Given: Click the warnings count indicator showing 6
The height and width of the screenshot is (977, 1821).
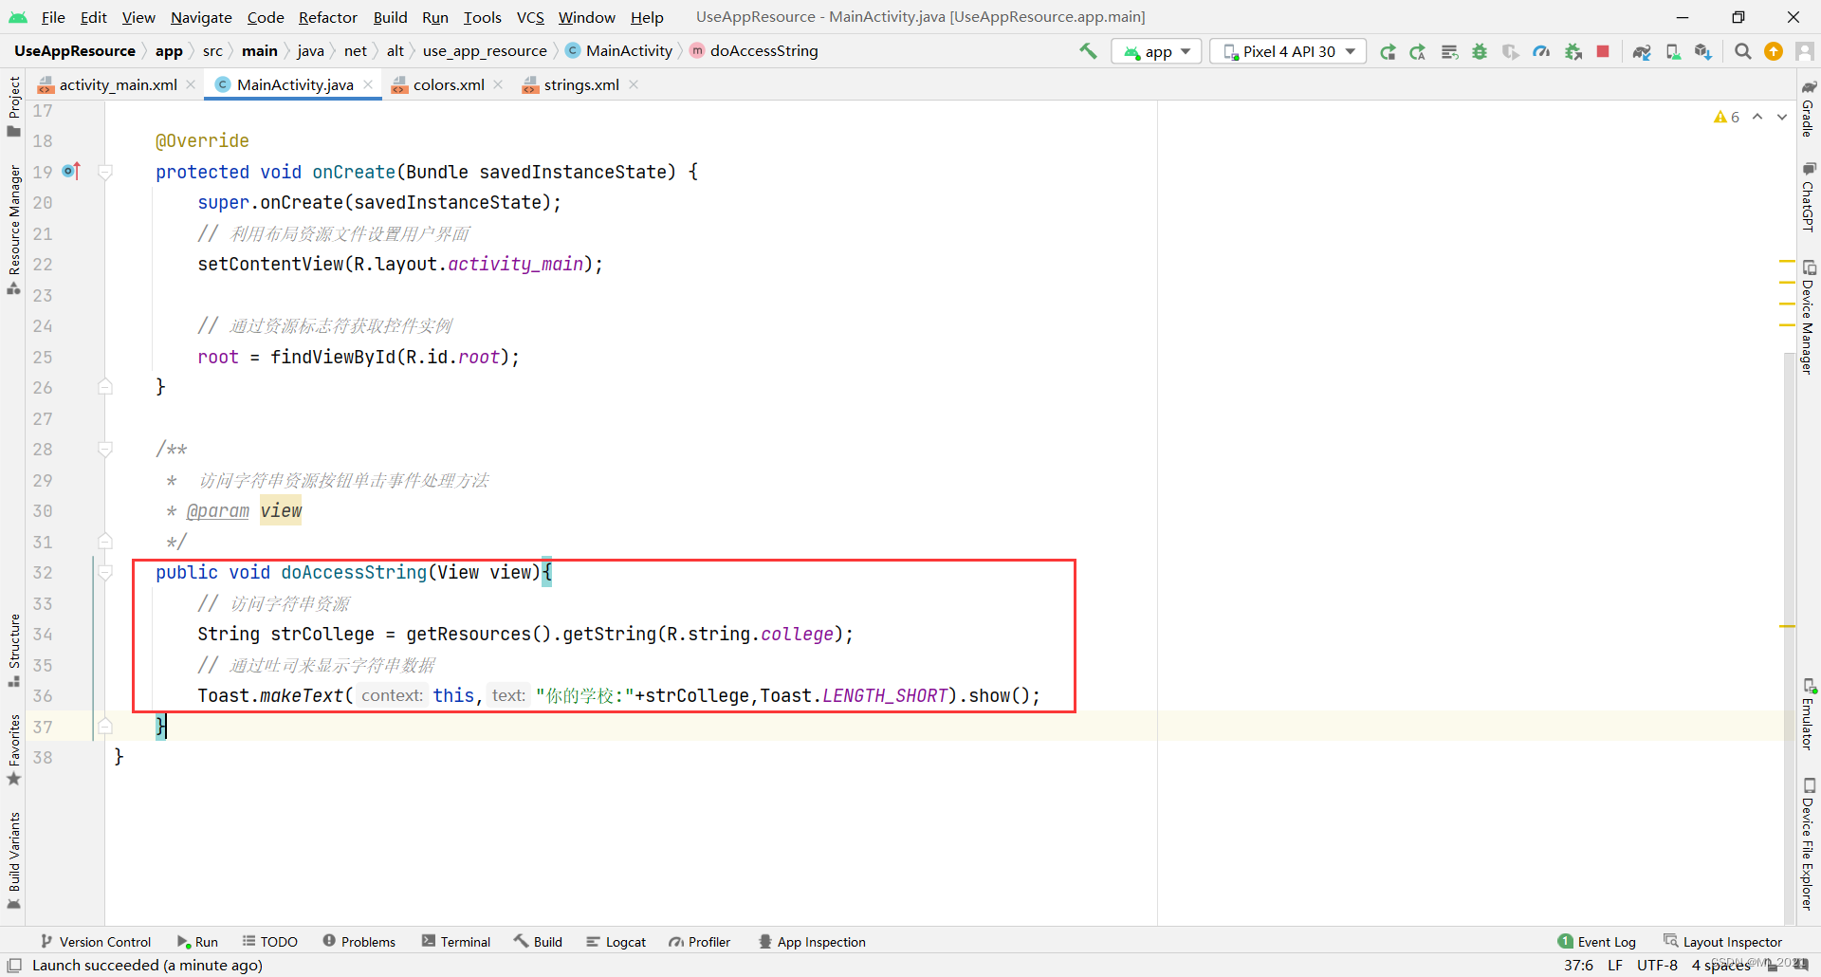Looking at the screenshot, I should (x=1726, y=117).
